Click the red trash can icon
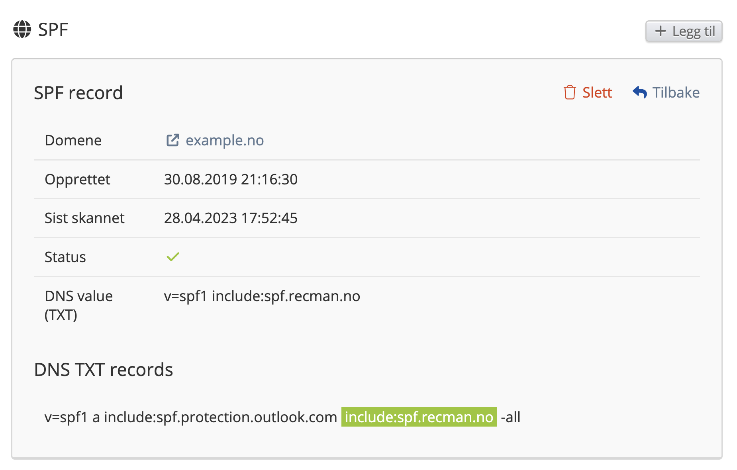The image size is (737, 470). tap(570, 92)
